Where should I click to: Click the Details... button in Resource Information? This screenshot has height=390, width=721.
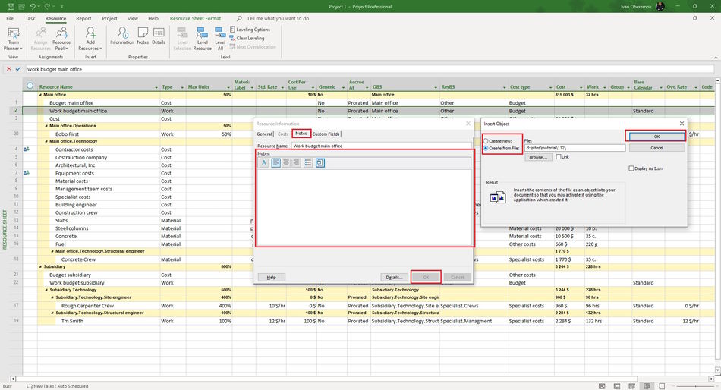click(394, 277)
